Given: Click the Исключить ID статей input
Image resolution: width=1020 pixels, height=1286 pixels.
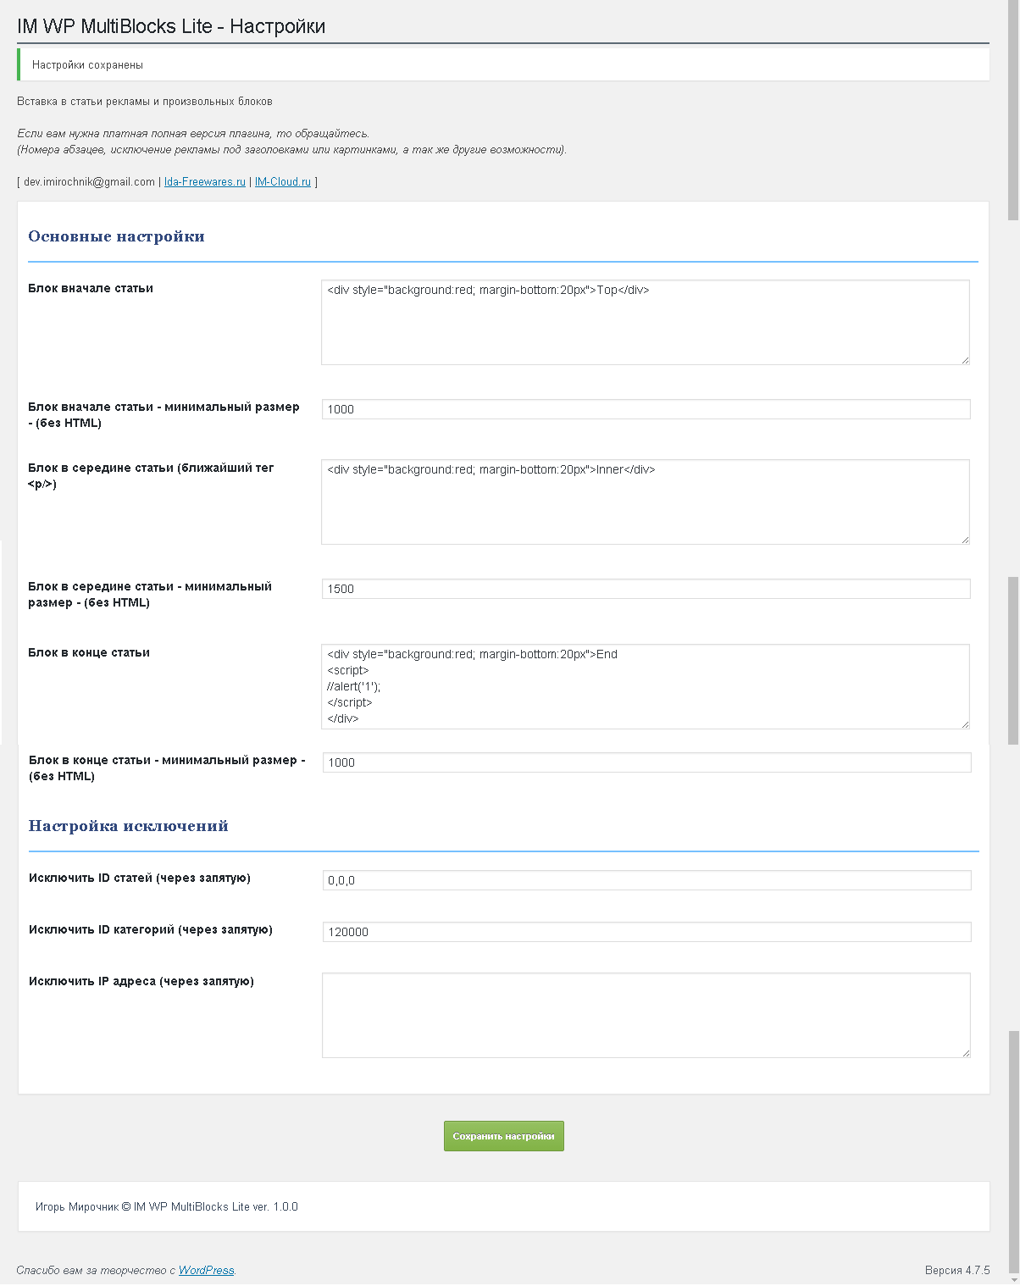Looking at the screenshot, I should (645, 880).
